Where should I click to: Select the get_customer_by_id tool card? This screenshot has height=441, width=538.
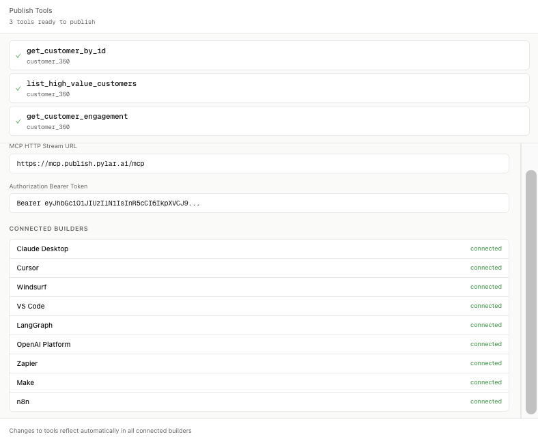coord(269,55)
